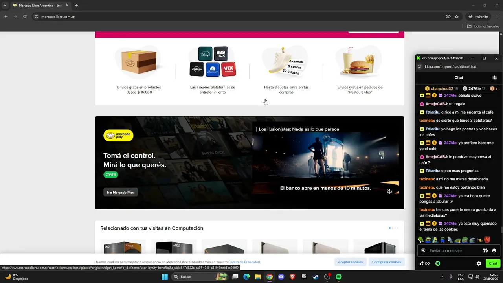Click the tracking protection eye icon
This screenshot has height=283, width=503.
(448, 17)
